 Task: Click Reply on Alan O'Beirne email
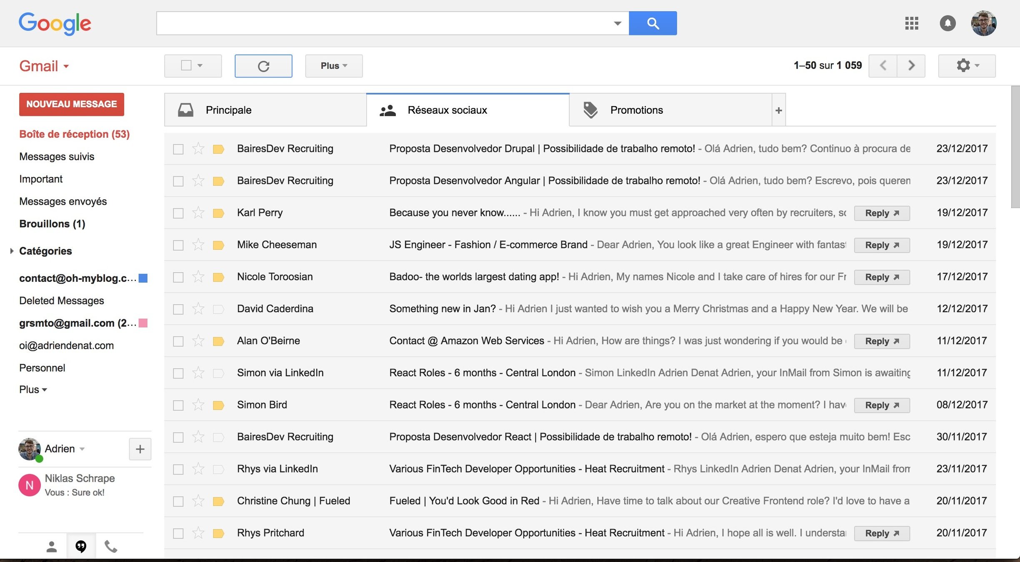pyautogui.click(x=882, y=341)
